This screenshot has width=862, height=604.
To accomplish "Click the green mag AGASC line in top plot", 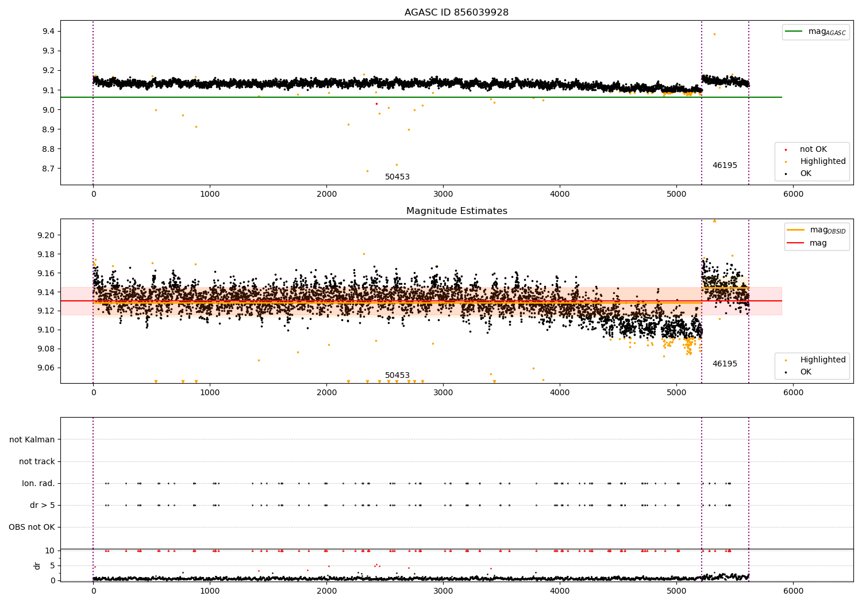I will pos(421,97).
